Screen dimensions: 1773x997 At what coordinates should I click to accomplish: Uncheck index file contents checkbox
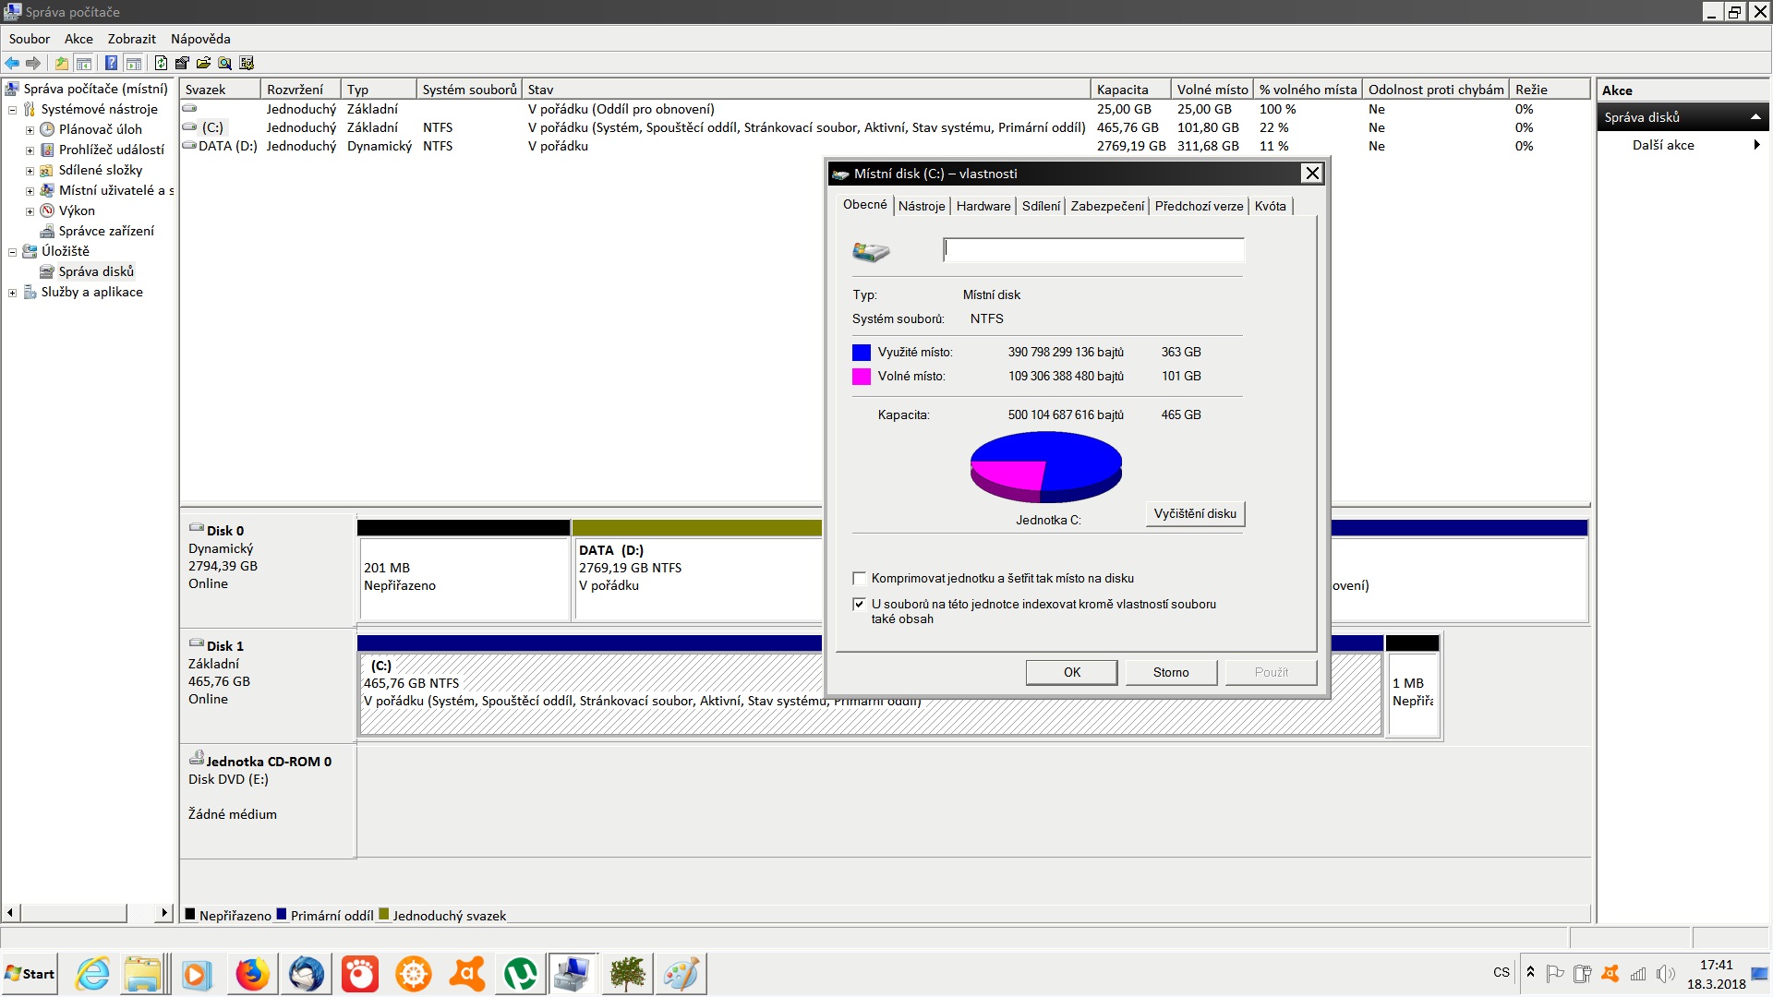(860, 605)
